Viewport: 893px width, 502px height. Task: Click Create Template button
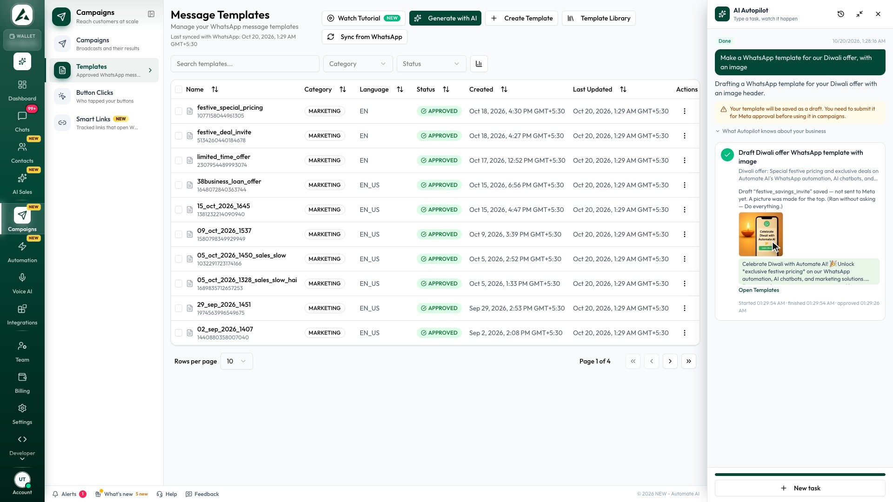point(521,18)
